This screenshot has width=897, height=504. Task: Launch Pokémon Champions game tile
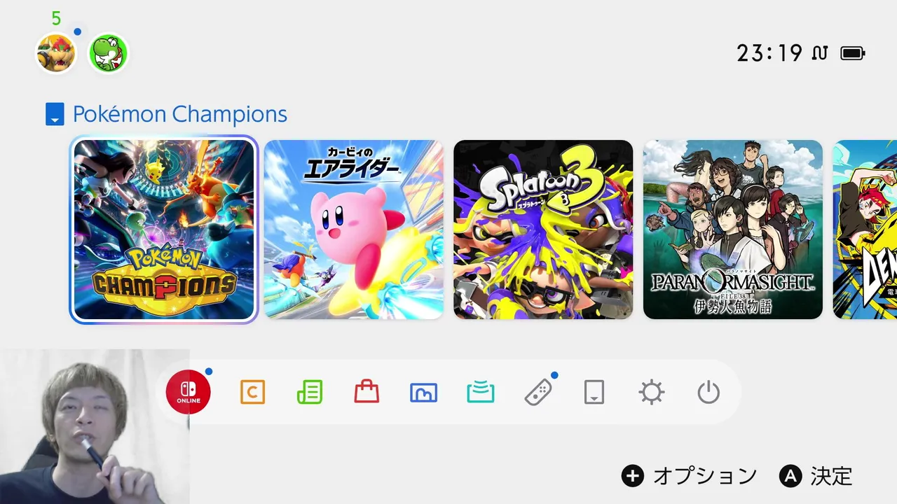coord(164,230)
